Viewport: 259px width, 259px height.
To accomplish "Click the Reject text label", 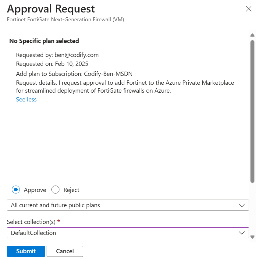I will pos(71,190).
